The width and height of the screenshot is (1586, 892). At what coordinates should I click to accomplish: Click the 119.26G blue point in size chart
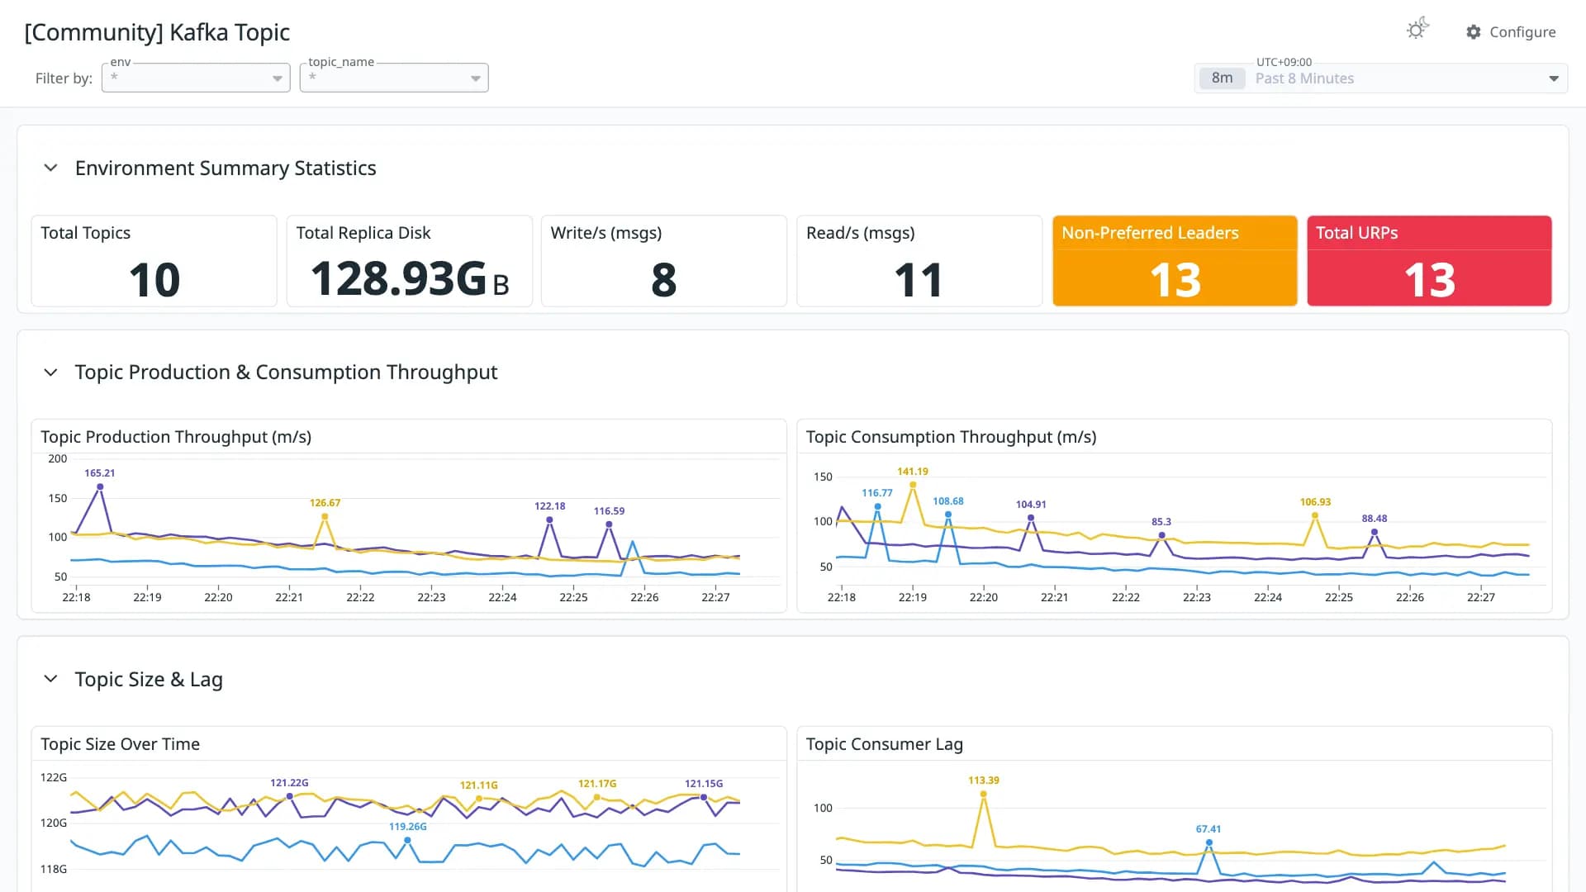tap(407, 840)
